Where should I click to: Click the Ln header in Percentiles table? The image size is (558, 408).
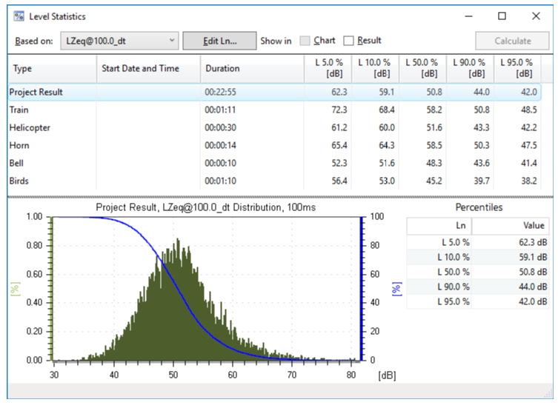tap(439, 226)
